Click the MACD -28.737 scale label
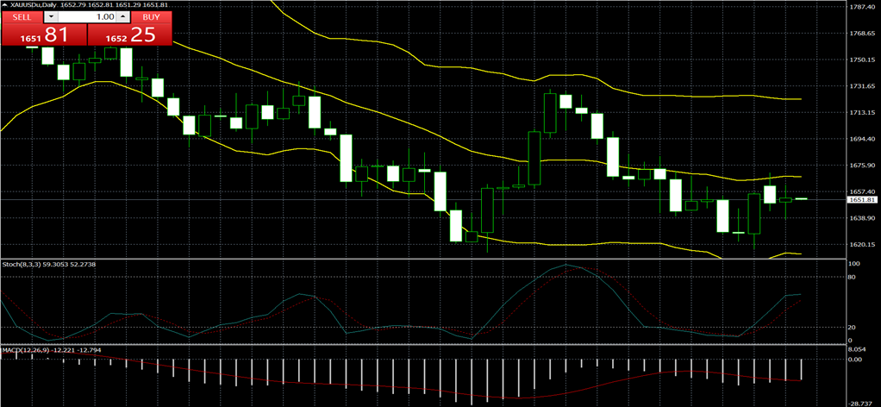The width and height of the screenshot is (881, 407). pos(861,403)
